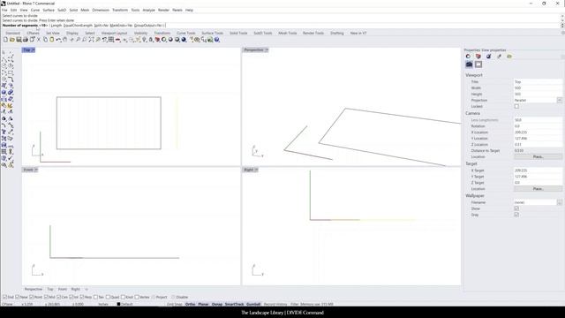Click the Print icon
Viewport: 565px width, 318px height.
point(26,40)
